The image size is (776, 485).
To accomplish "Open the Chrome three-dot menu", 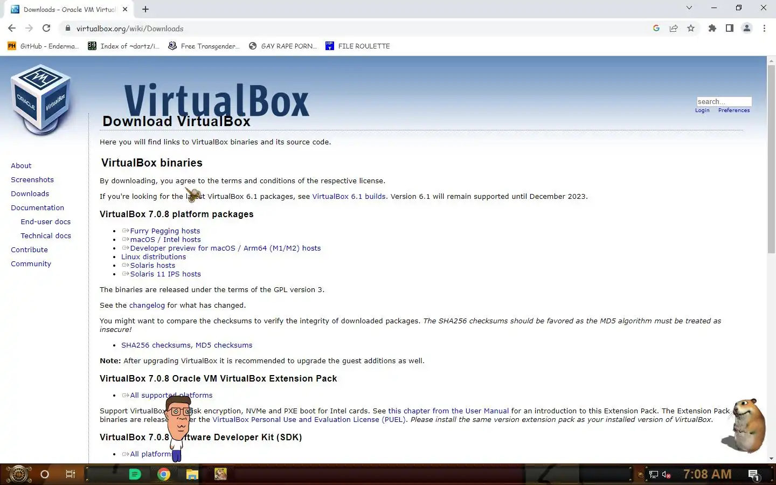I will point(764,29).
